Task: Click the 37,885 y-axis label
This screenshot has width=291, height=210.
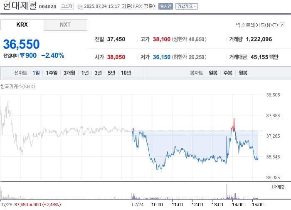Action: (273, 116)
